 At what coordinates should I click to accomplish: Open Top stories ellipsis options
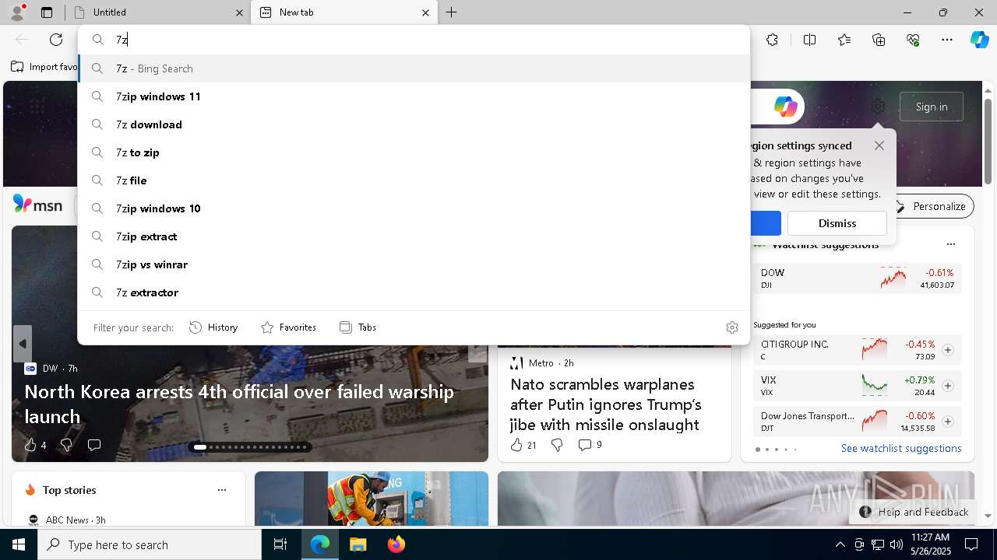point(222,490)
